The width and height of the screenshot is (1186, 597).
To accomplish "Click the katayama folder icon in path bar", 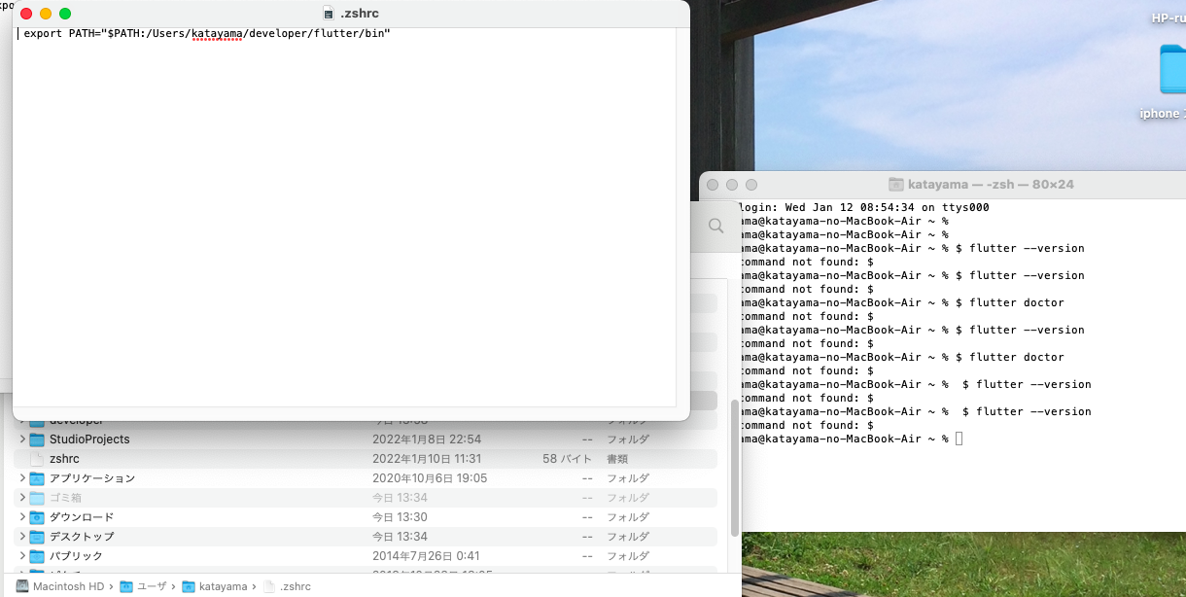I will click(189, 586).
